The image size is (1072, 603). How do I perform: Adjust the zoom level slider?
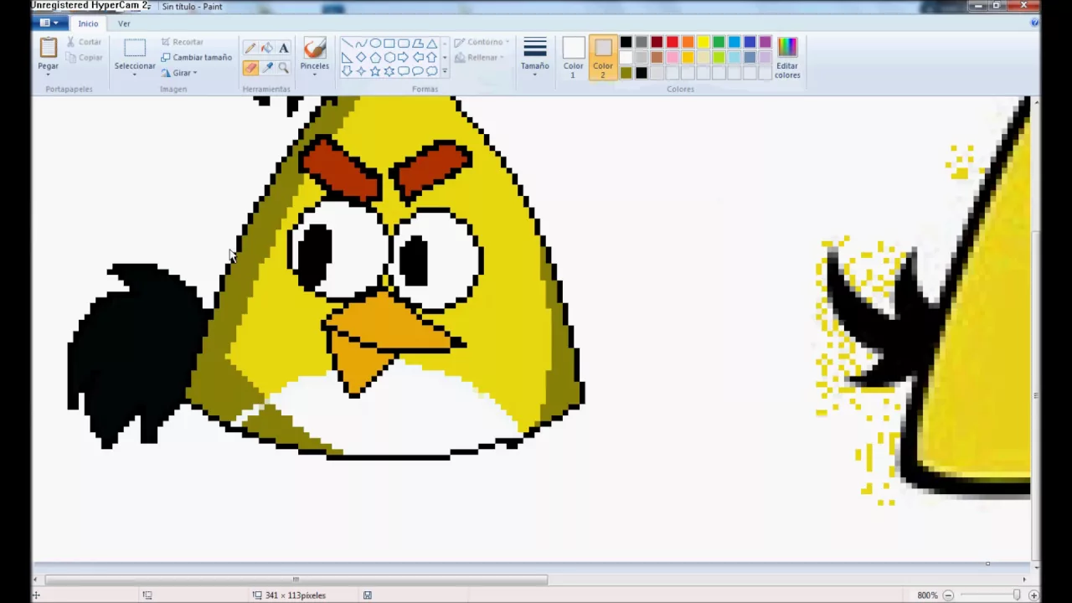[1016, 595]
